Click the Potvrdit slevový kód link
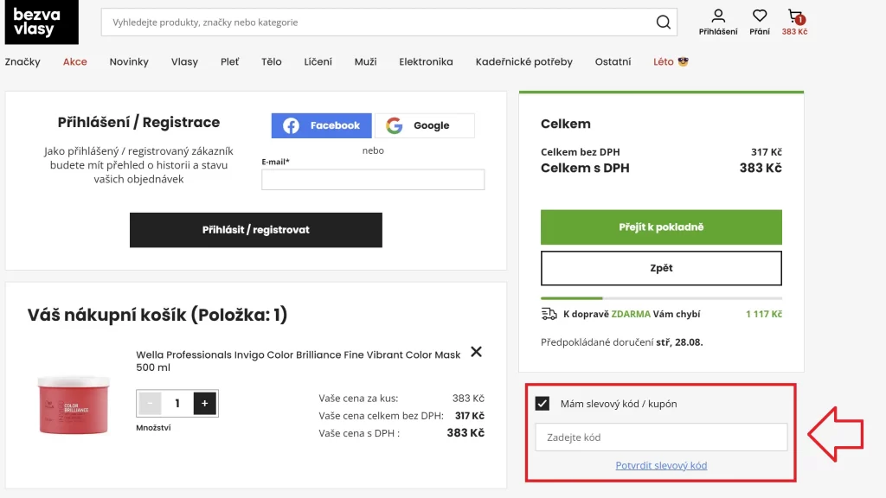886x498 pixels. tap(660, 465)
